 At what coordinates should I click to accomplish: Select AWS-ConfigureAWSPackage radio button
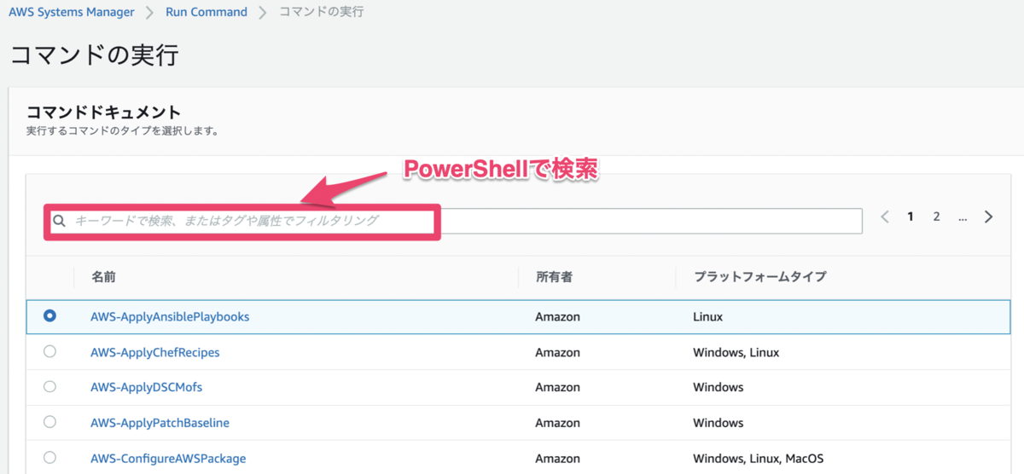(x=49, y=458)
